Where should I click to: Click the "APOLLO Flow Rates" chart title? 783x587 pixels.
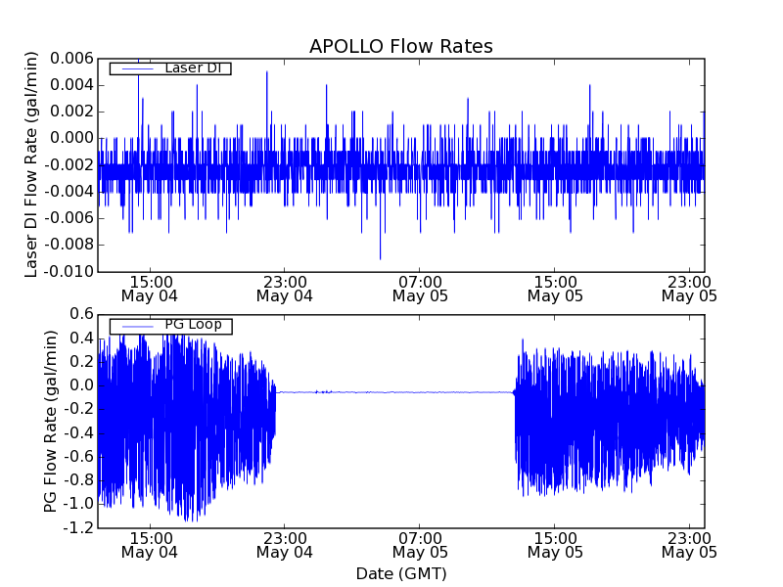point(400,47)
